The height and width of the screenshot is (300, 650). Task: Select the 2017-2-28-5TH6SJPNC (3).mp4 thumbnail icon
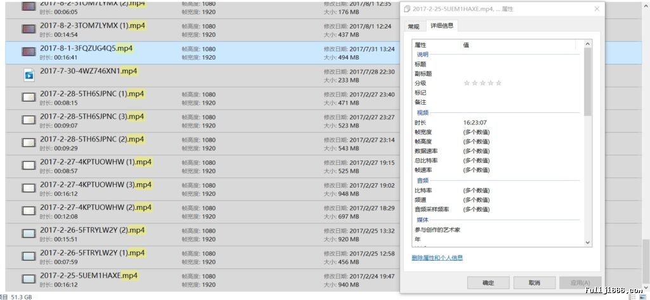(28, 120)
